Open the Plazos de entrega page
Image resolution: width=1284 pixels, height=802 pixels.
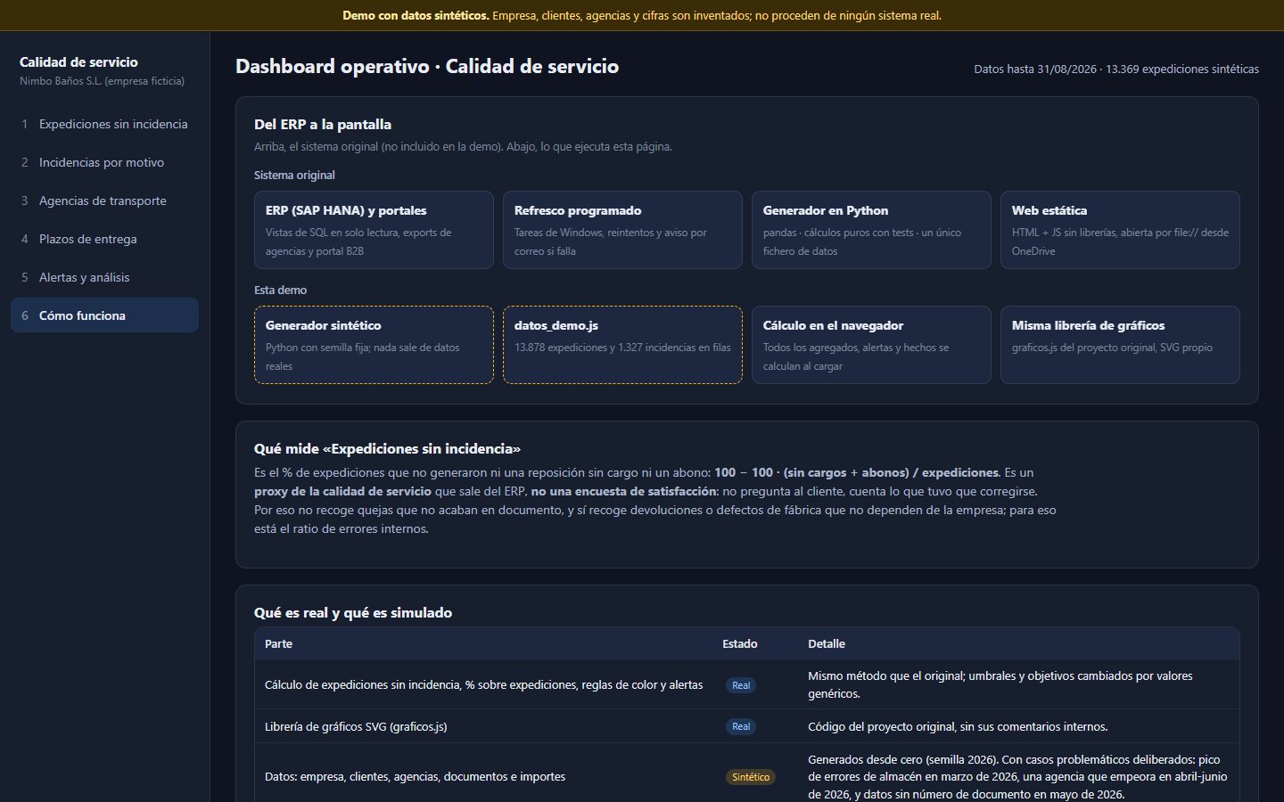coord(104,239)
